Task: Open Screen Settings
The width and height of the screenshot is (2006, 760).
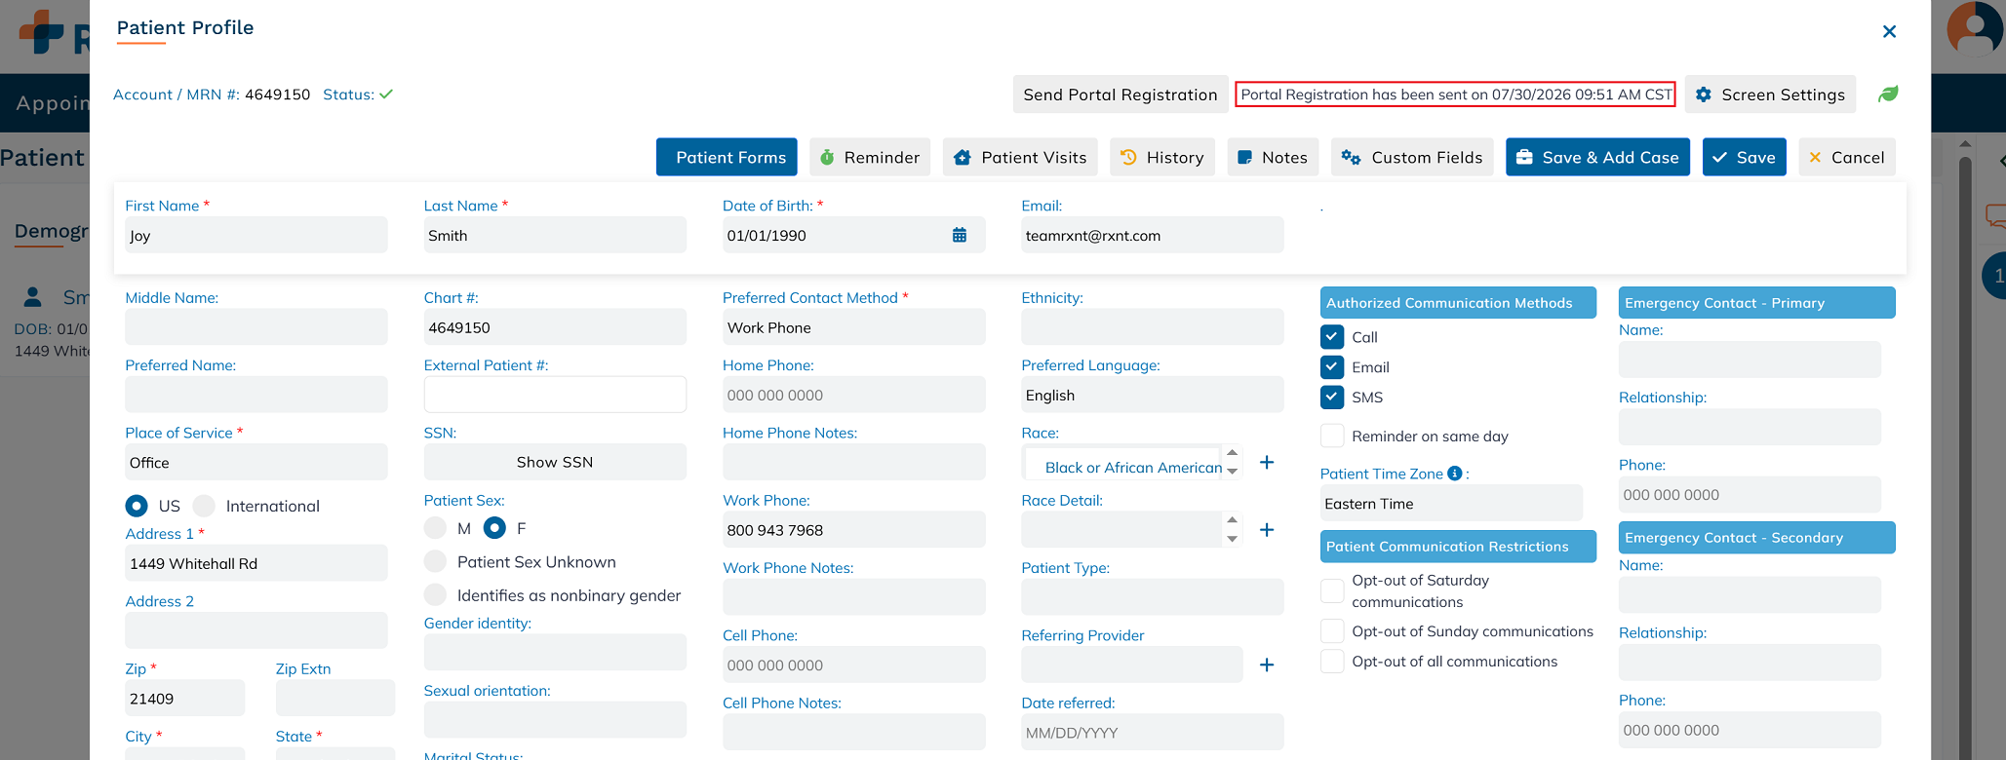Action: tap(1770, 95)
